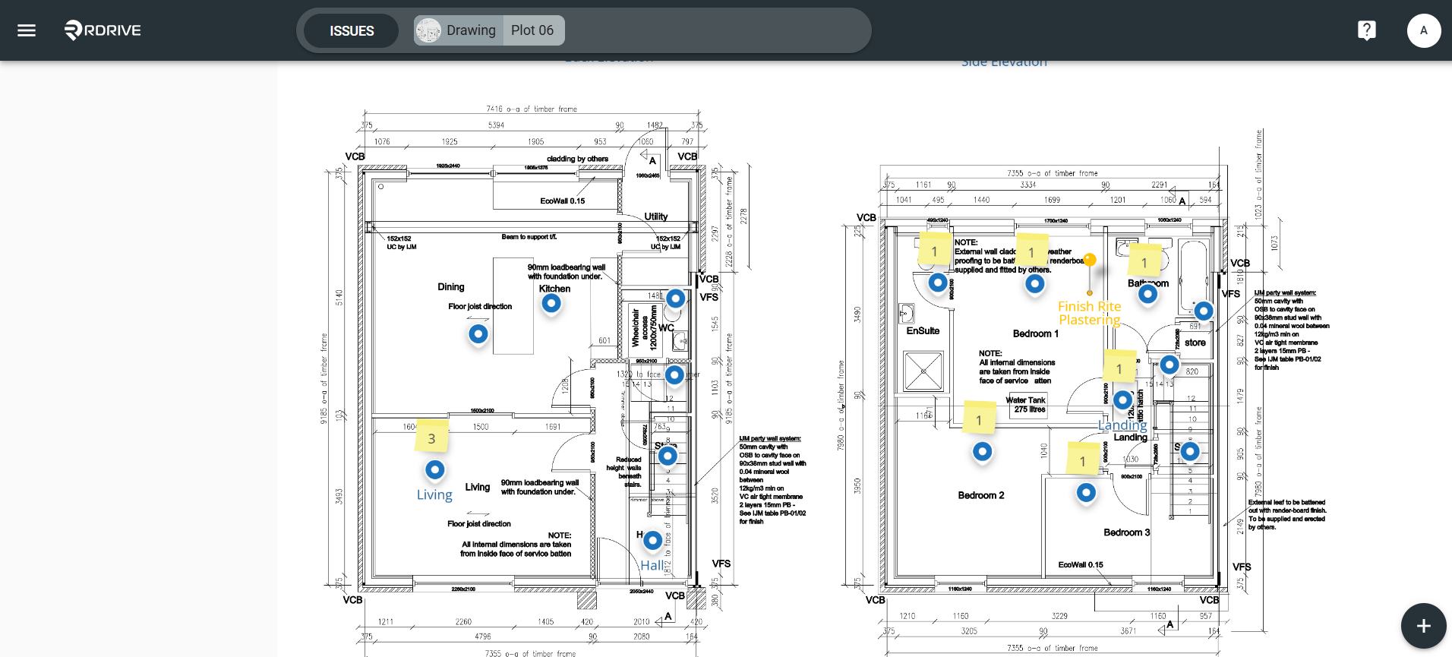The image size is (1452, 657).
Task: Select the blue pin above the WC label
Action: coord(675,298)
